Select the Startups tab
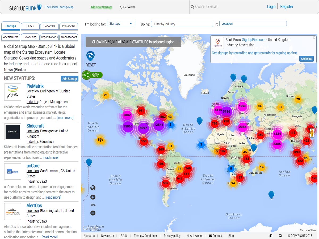This screenshot has width=319, height=239. 11,26
